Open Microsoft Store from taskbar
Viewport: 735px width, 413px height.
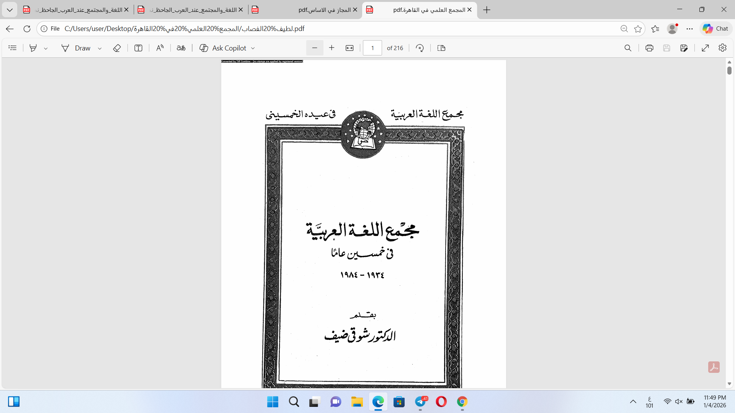(399, 402)
